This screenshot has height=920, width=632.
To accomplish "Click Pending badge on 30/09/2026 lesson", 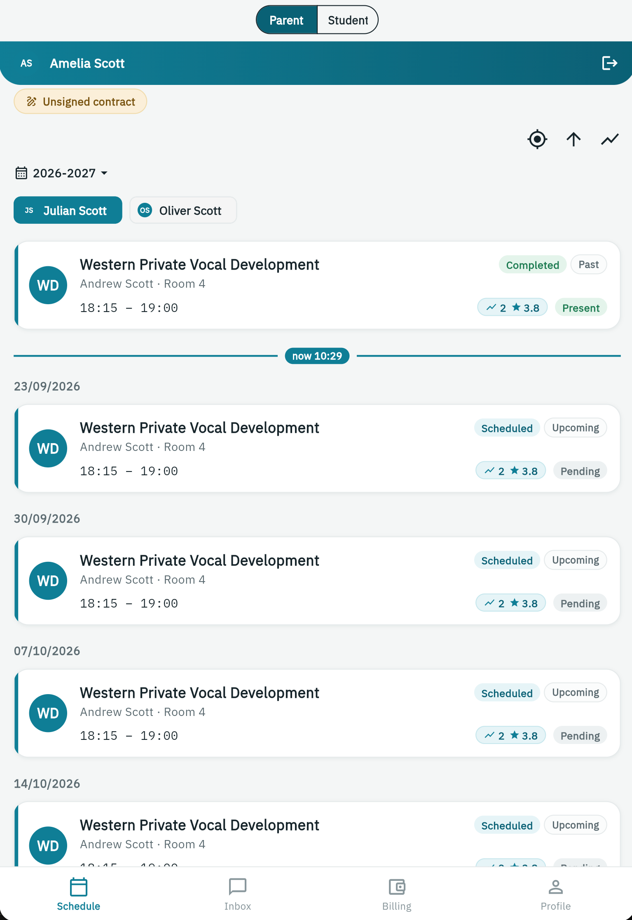I will point(580,603).
